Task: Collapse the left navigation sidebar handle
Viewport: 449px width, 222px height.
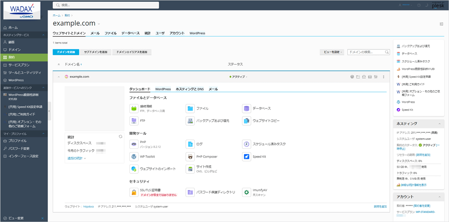Action: point(49,111)
